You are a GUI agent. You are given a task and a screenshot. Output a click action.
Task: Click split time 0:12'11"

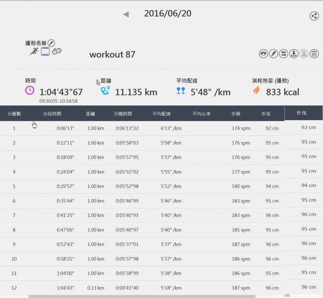tap(65, 143)
